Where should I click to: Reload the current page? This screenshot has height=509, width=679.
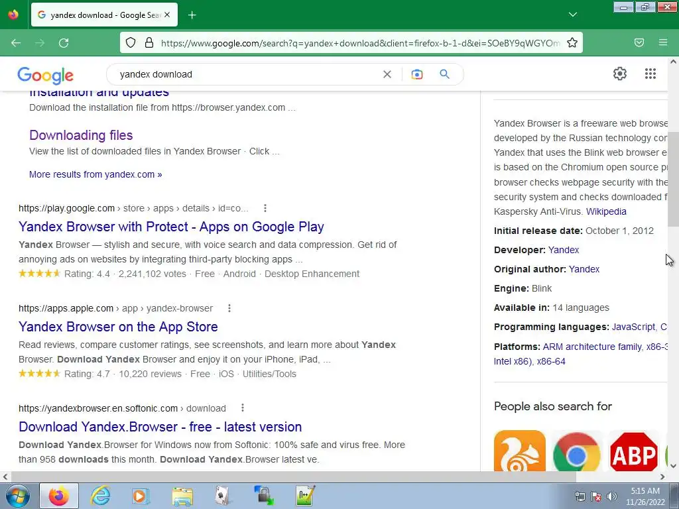pos(64,43)
